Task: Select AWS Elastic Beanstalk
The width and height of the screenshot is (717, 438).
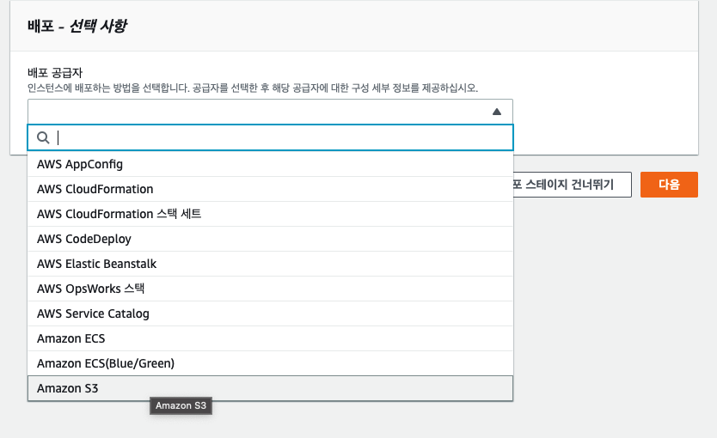Action: coord(270,264)
